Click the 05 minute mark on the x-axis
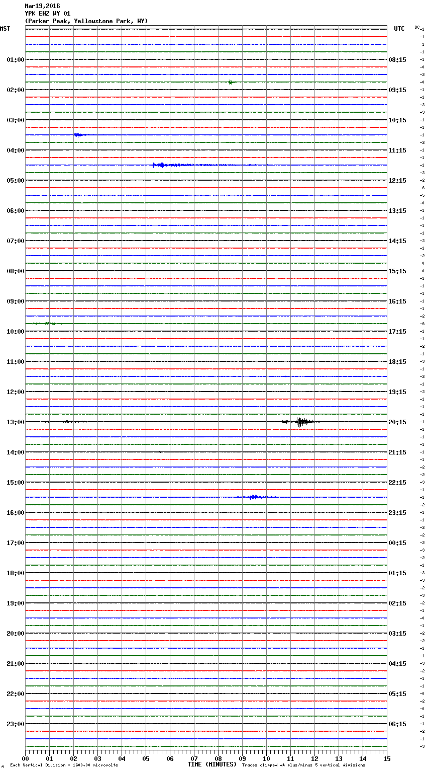Screen dimensions: 427x772 (146, 759)
